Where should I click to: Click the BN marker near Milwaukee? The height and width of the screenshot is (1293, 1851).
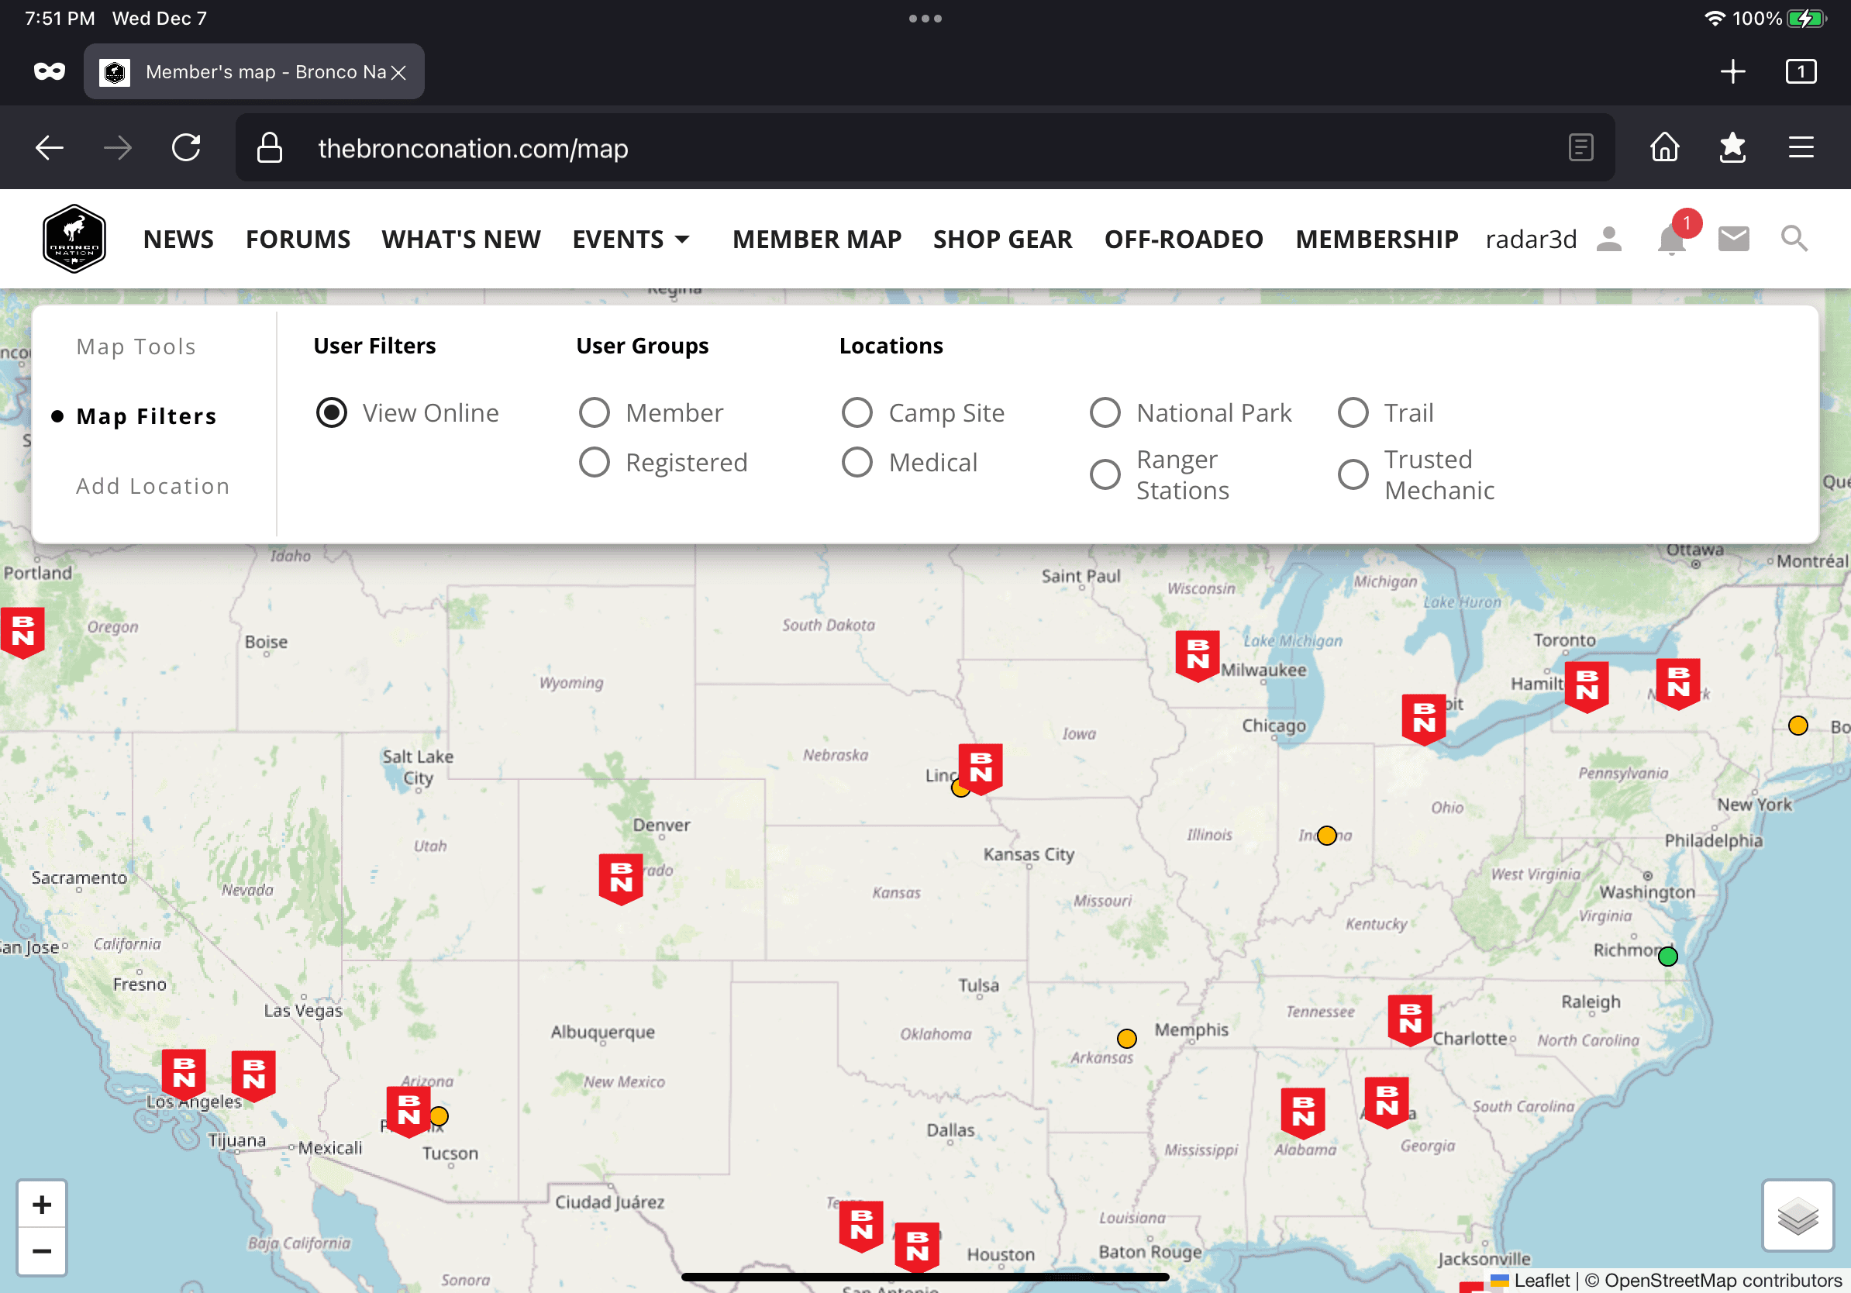pyautogui.click(x=1198, y=655)
